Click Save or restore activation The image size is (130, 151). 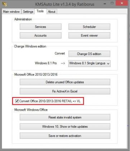65,136
